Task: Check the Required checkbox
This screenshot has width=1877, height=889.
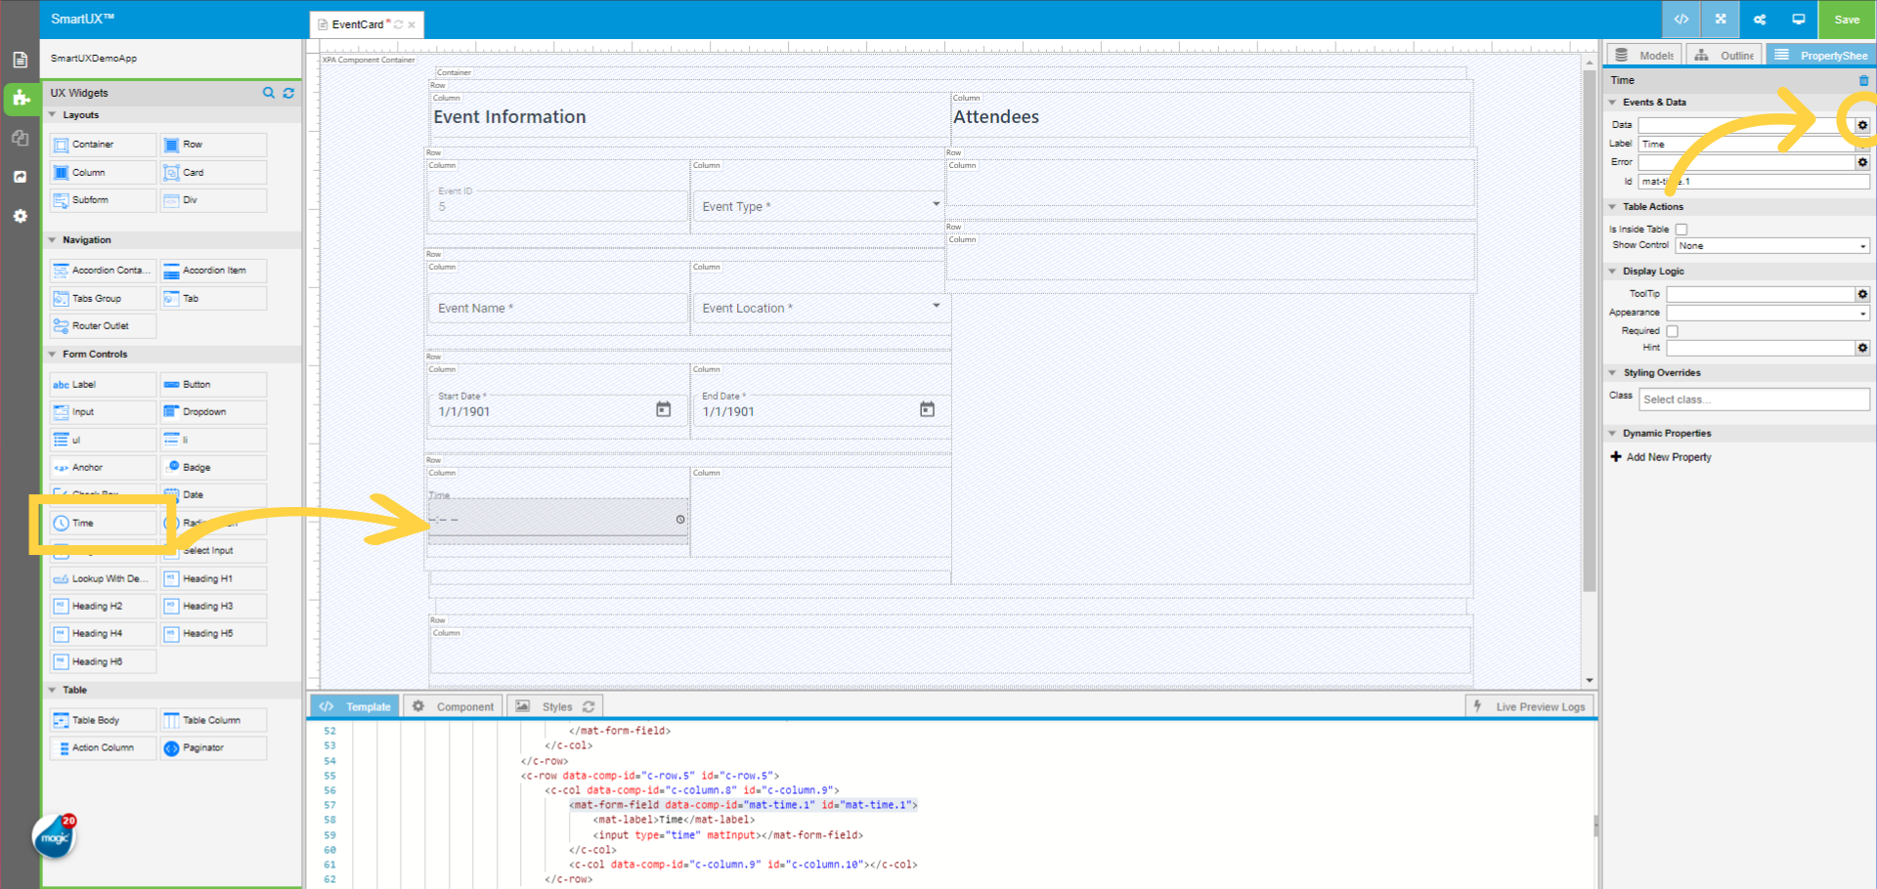Action: click(x=1673, y=331)
